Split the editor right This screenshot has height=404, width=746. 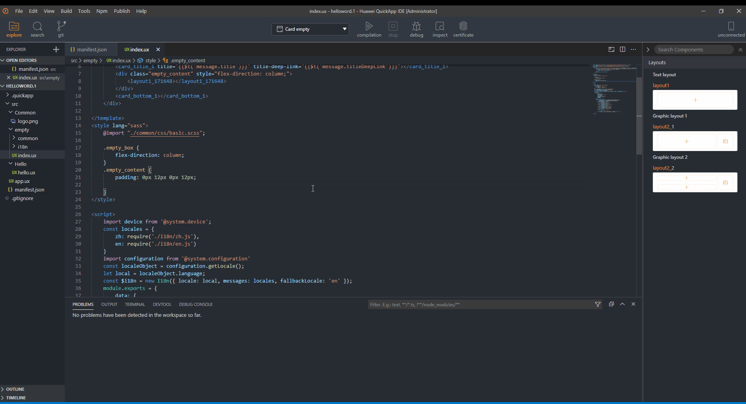point(622,49)
